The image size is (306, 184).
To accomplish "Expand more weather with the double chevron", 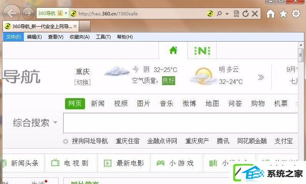I will coord(261,77).
